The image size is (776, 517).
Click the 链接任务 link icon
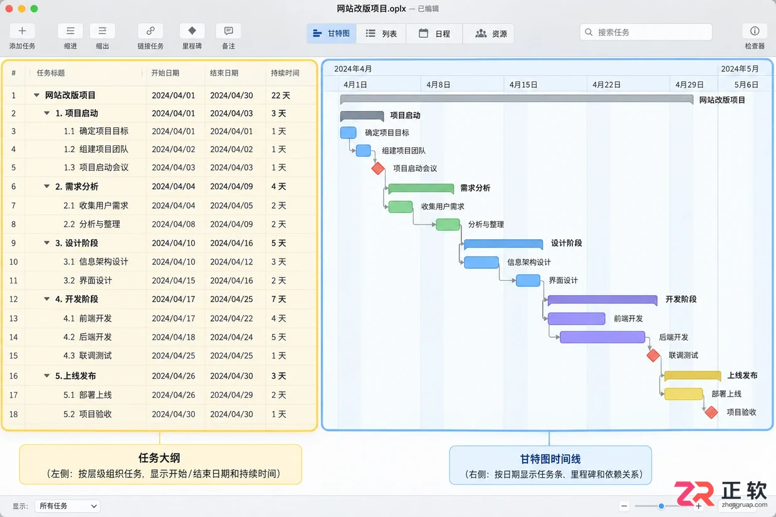[150, 31]
